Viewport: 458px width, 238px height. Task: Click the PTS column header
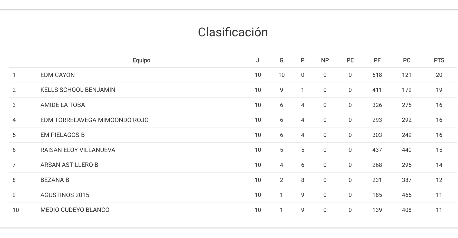pyautogui.click(x=439, y=60)
